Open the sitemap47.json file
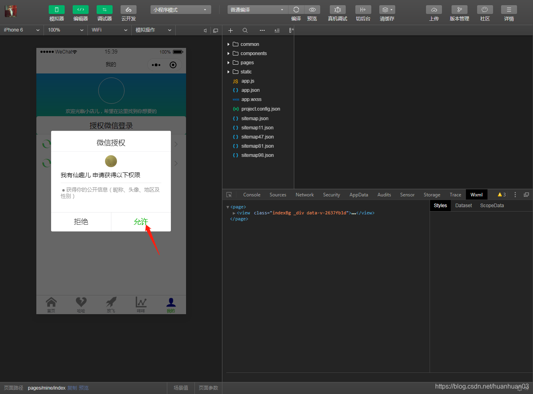The width and height of the screenshot is (533, 394). 258,137
